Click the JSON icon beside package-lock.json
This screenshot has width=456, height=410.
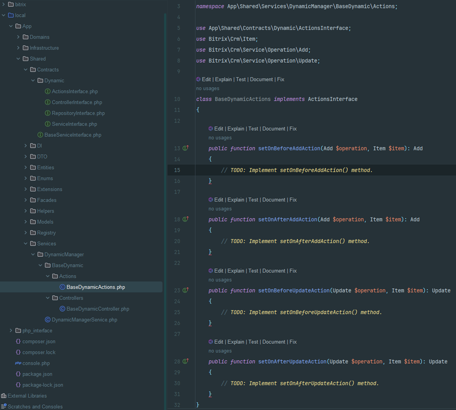click(x=18, y=385)
